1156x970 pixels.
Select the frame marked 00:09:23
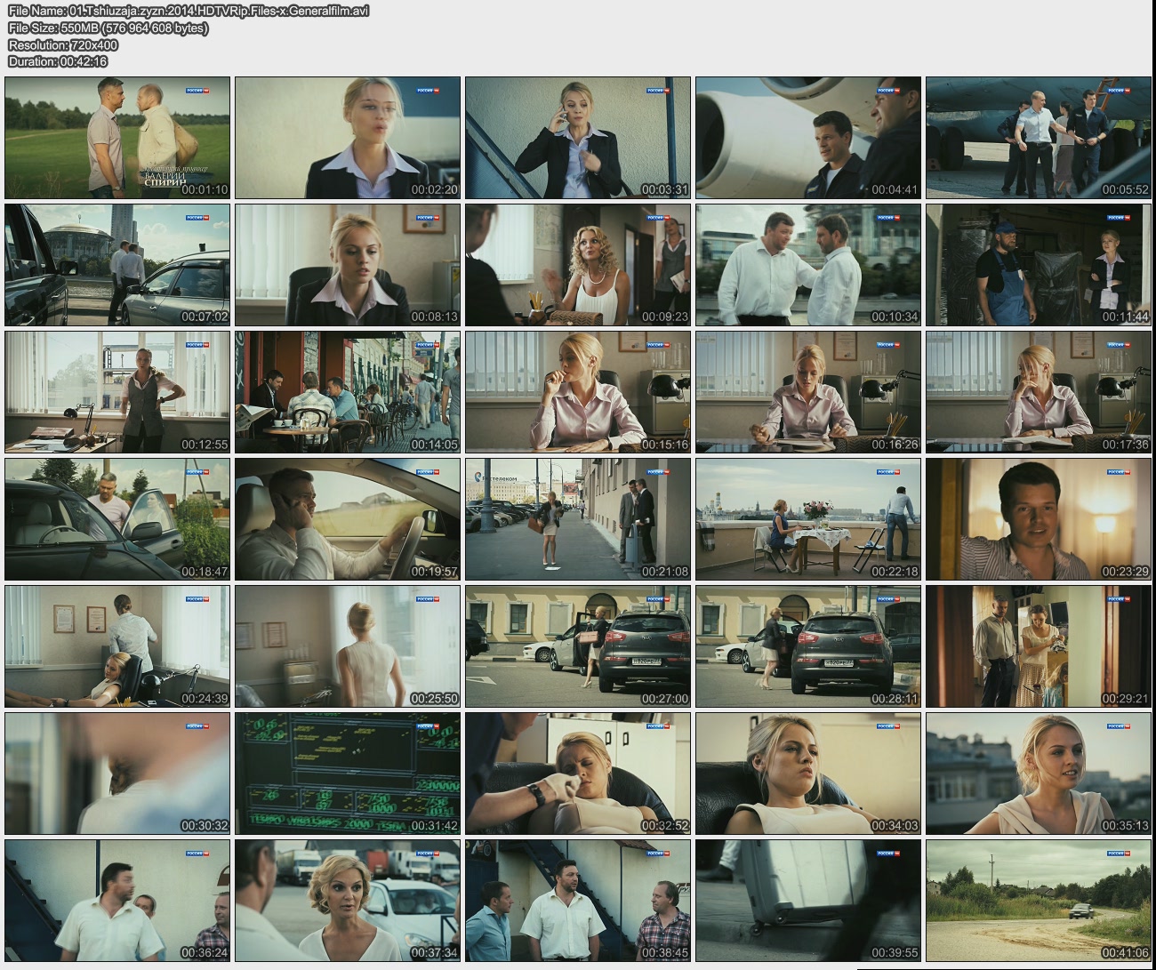click(x=578, y=265)
